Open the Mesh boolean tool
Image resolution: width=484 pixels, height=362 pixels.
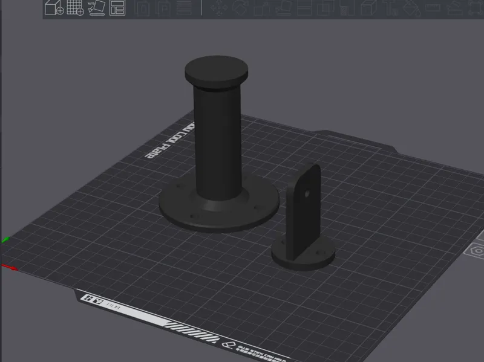[x=325, y=7]
